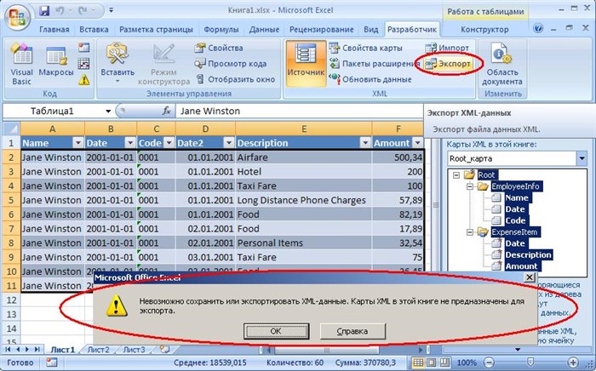Switch to sheet Лист3
This screenshot has height=371, width=596.
click(x=134, y=350)
